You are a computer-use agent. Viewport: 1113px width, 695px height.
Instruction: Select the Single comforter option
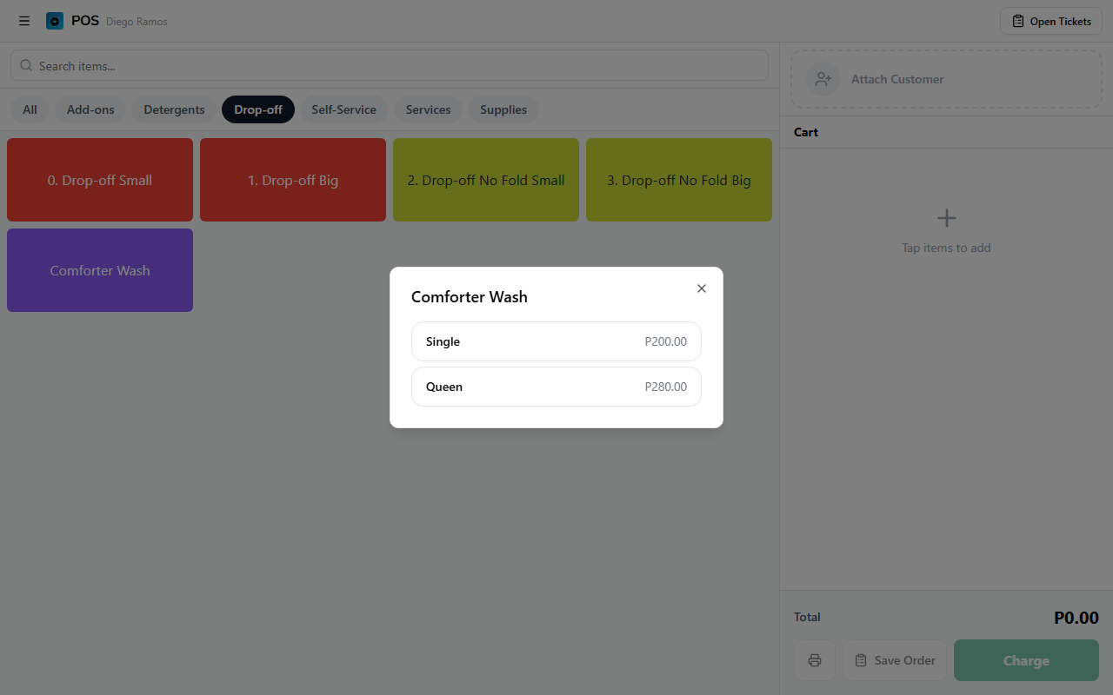556,341
